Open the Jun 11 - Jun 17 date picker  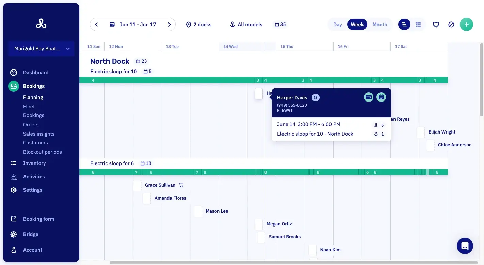coord(133,25)
